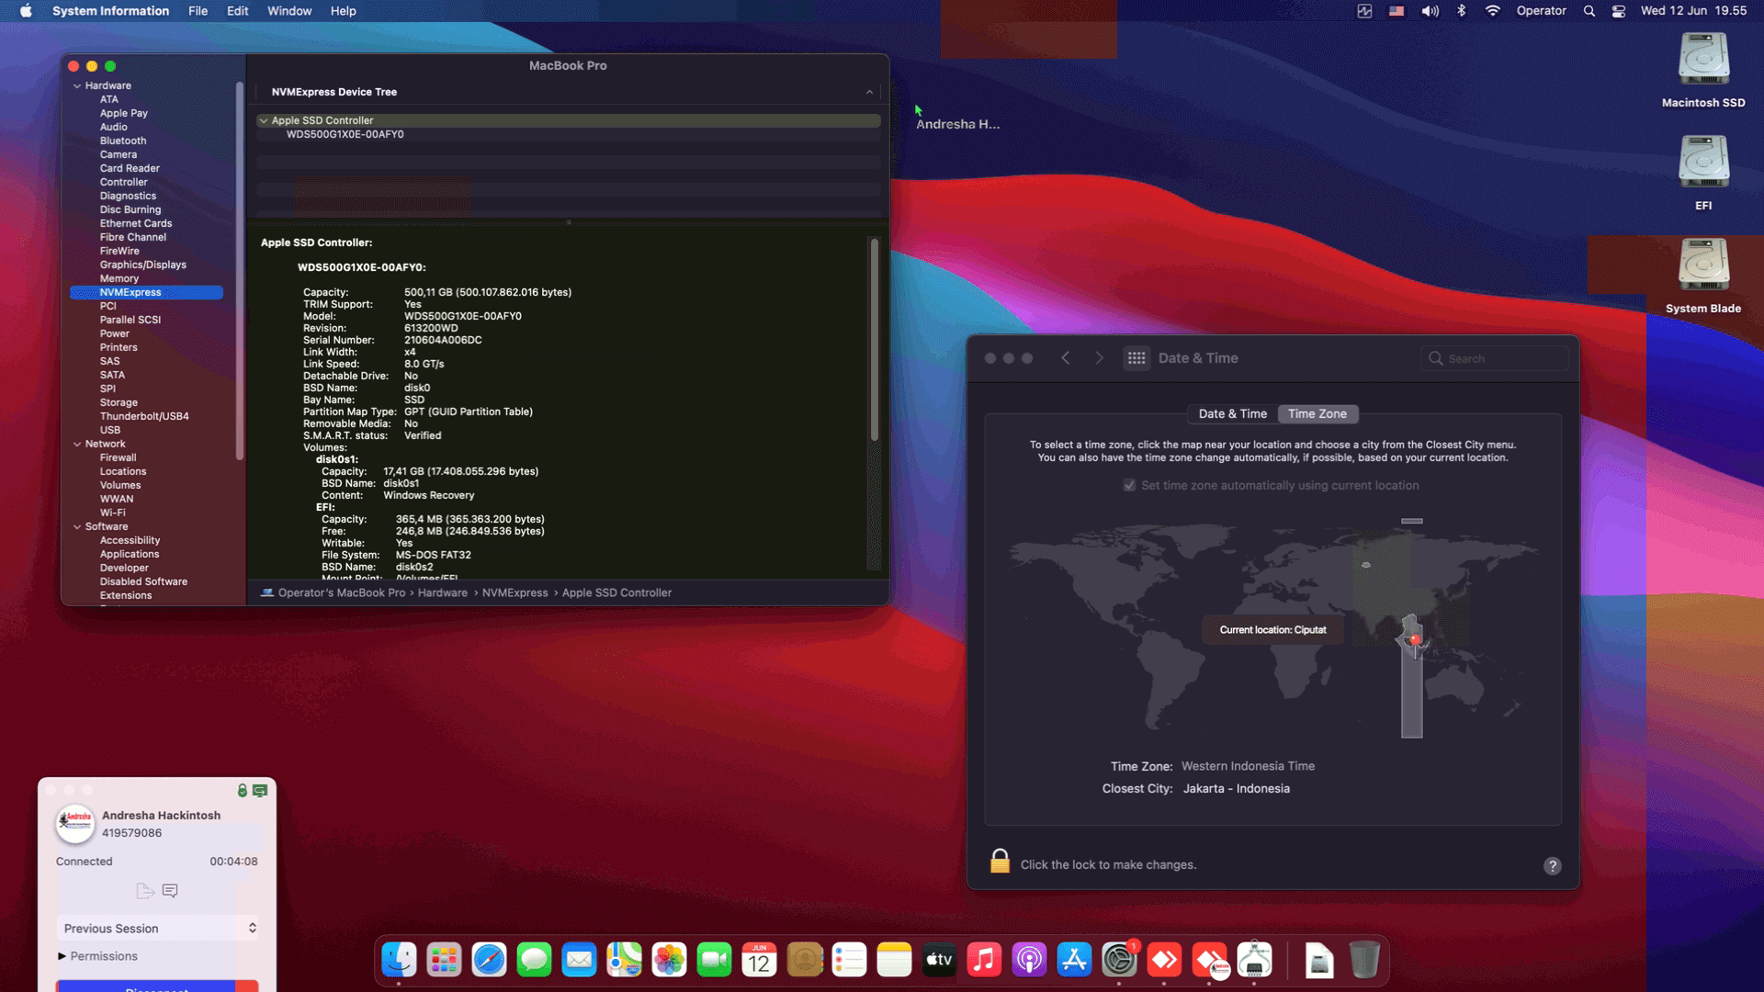Open Control Center in menu bar

point(1619,11)
